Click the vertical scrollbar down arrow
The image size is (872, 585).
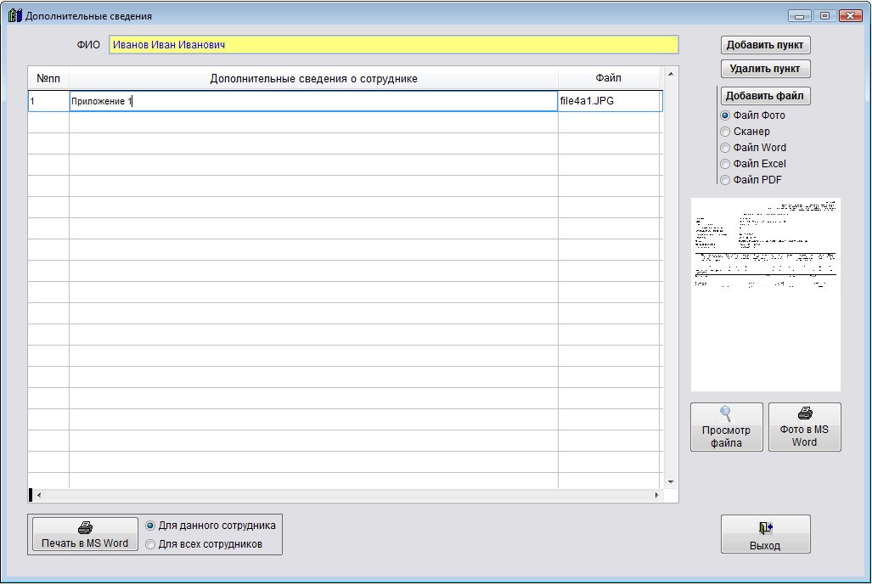click(671, 482)
